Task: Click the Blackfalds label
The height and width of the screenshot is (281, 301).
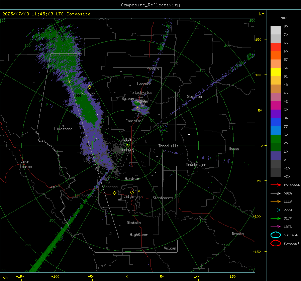Action: coord(142,93)
